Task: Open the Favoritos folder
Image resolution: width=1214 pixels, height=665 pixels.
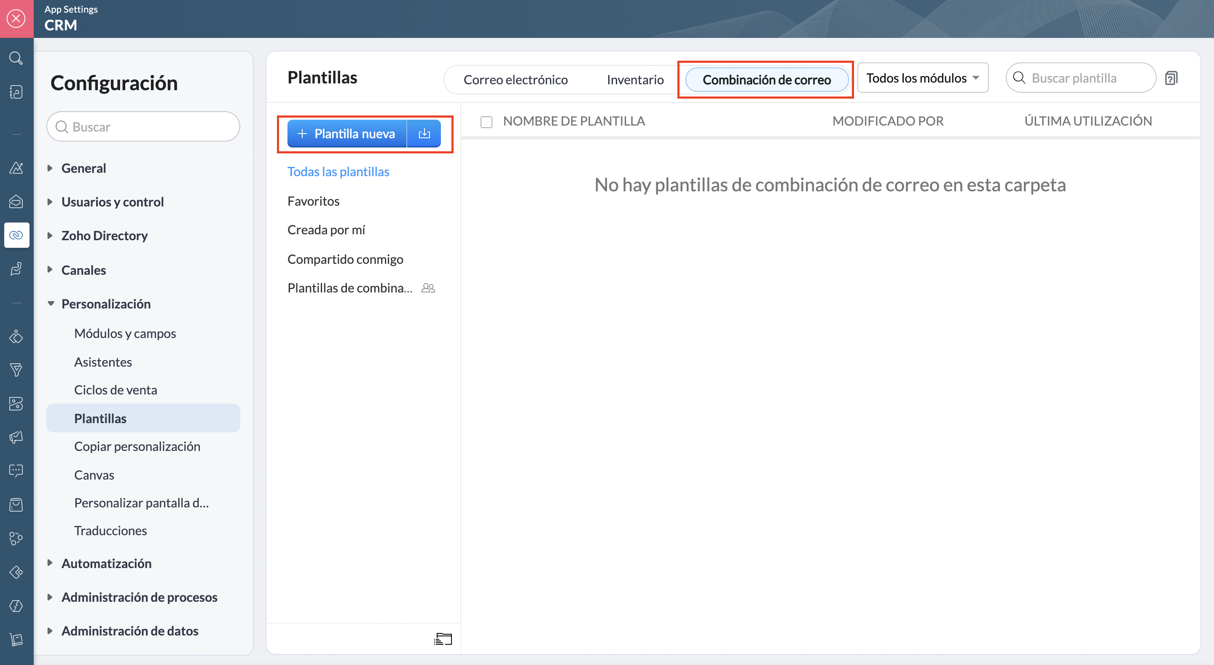Action: [313, 201]
